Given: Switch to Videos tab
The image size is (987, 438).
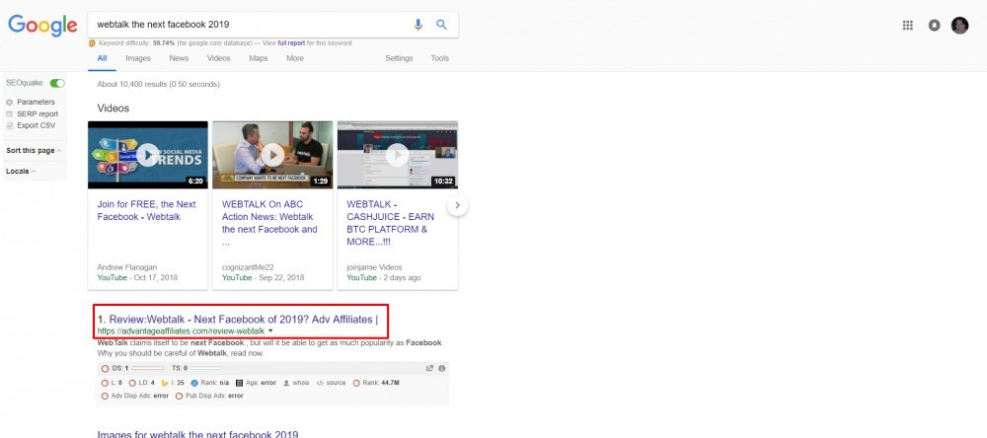Looking at the screenshot, I should point(218,58).
